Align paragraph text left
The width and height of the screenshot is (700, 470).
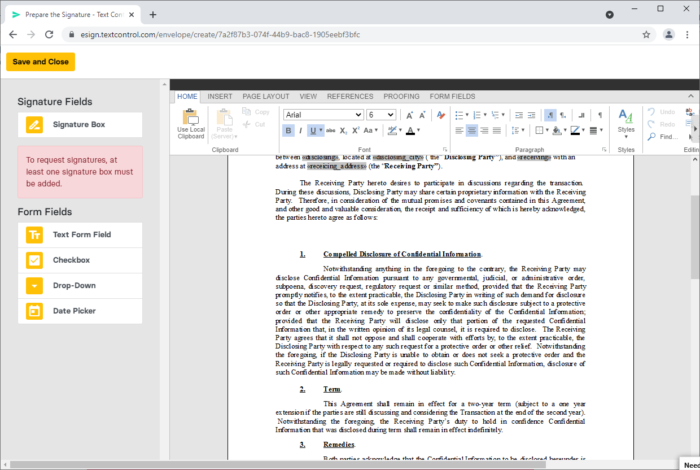pos(460,130)
